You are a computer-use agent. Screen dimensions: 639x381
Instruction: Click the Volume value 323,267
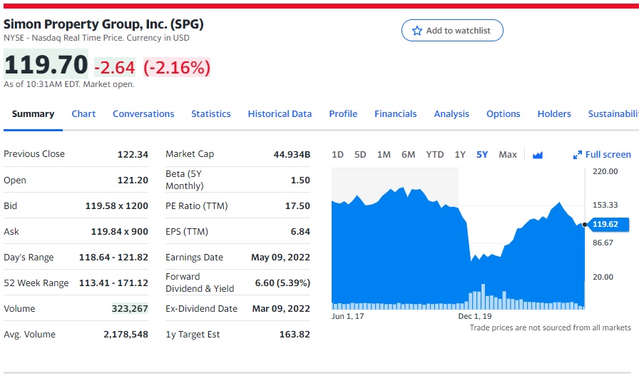130,309
